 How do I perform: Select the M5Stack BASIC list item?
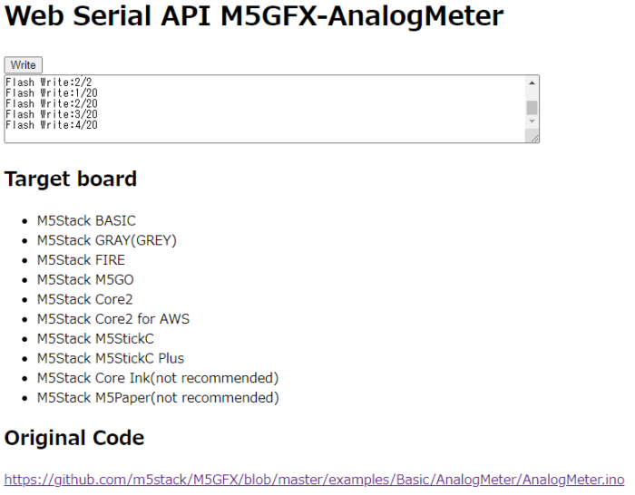[86, 220]
